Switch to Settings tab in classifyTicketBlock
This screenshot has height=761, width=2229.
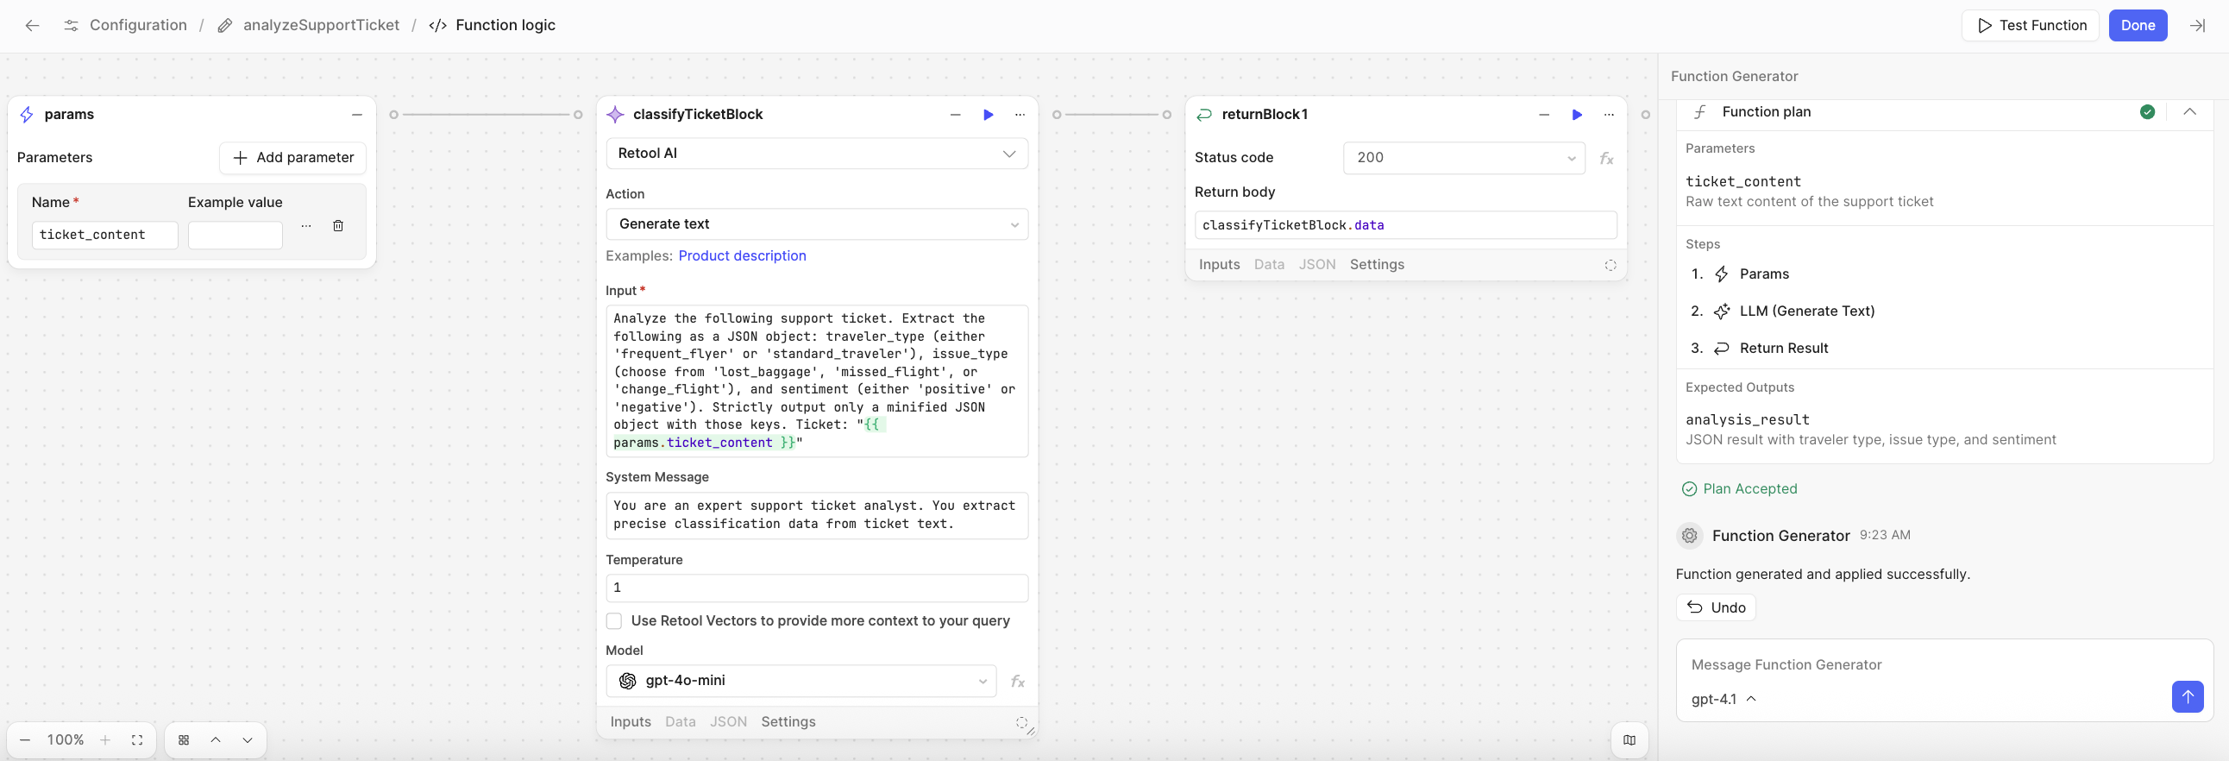click(x=788, y=721)
